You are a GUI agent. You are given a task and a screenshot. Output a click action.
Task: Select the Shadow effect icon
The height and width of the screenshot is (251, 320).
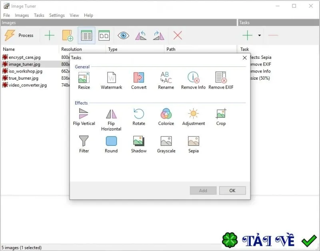(x=139, y=141)
